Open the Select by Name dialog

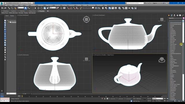[x=29, y=8]
